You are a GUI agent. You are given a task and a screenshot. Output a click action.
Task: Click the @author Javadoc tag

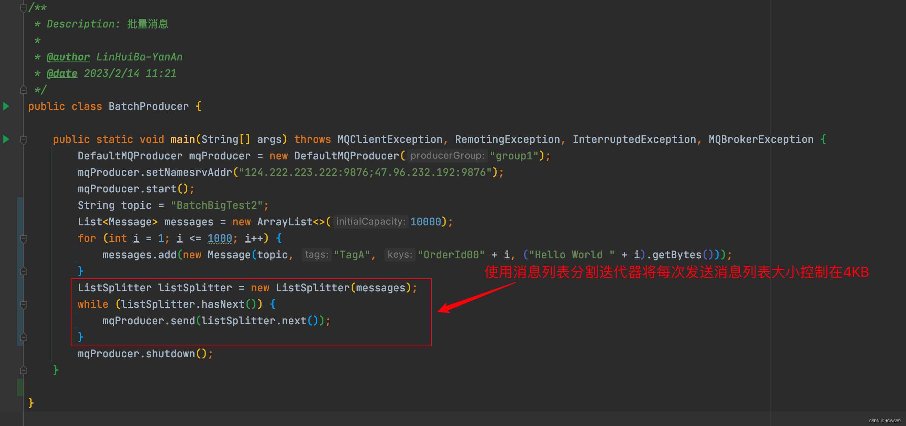(68, 57)
